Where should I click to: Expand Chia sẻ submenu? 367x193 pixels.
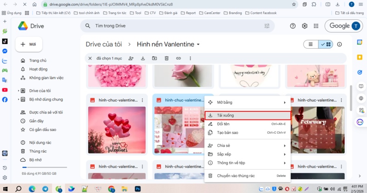tap(248, 146)
